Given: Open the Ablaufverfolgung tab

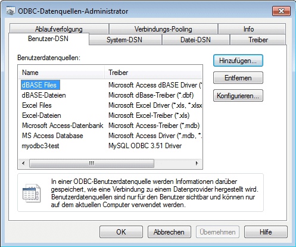Looking at the screenshot, I should click(59, 29).
